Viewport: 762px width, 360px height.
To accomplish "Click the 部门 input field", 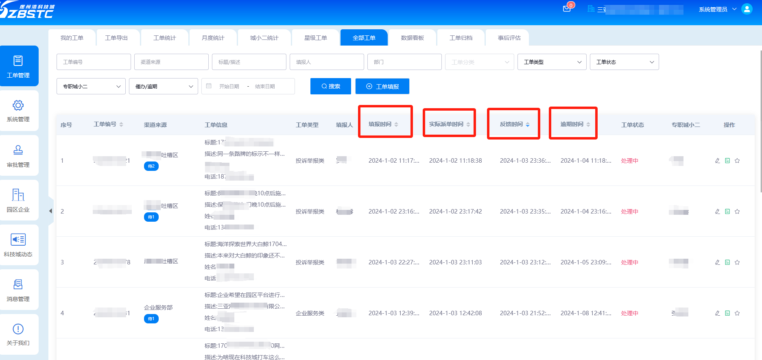I will pyautogui.click(x=404, y=62).
